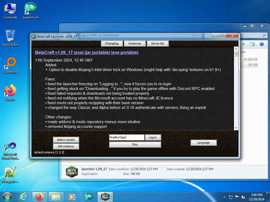Open the Changelog tab
The image size is (270, 202).
(112, 43)
